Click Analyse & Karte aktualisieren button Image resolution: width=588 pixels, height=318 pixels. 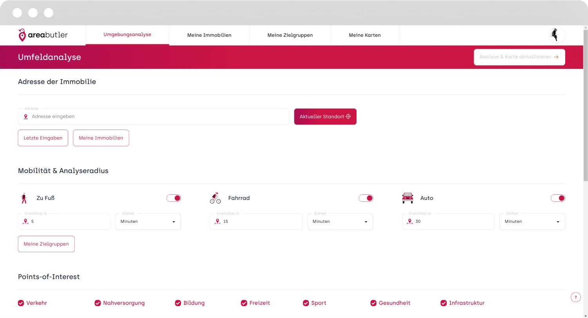coord(519,57)
